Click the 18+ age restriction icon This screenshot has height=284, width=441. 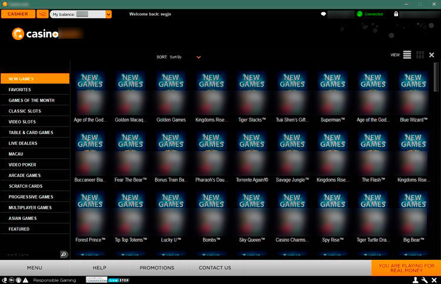click(12, 280)
